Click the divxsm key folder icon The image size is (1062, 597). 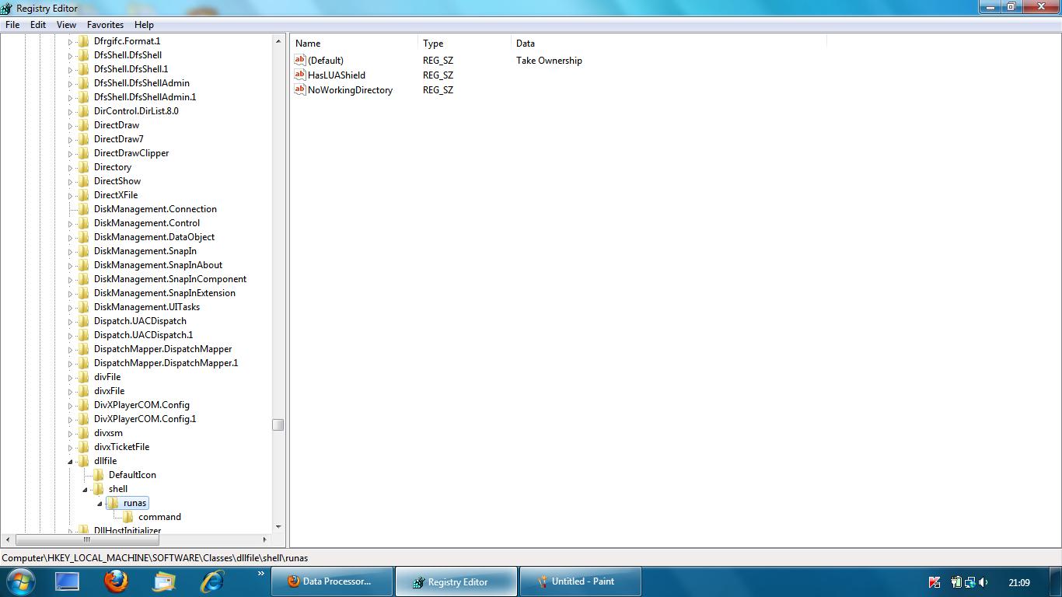83,433
